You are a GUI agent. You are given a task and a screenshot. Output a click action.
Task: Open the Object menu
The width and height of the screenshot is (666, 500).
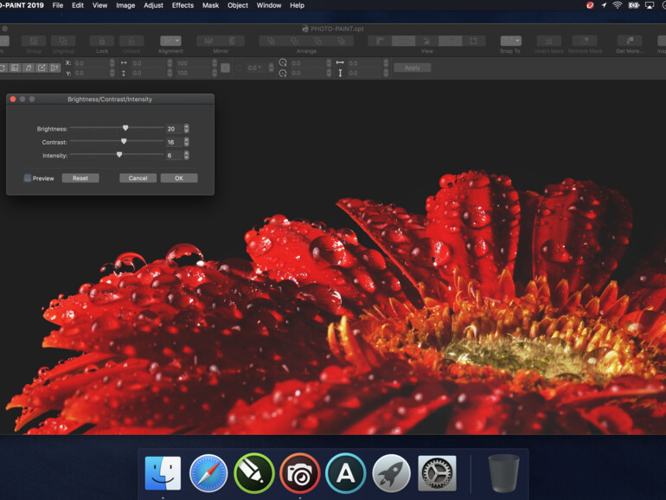point(238,5)
